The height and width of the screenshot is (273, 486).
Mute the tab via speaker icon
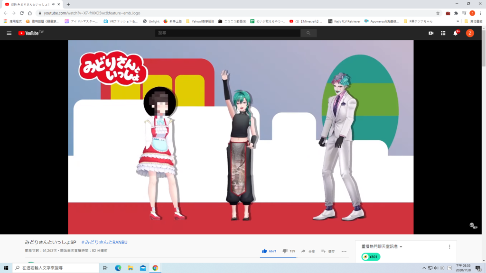53,4
